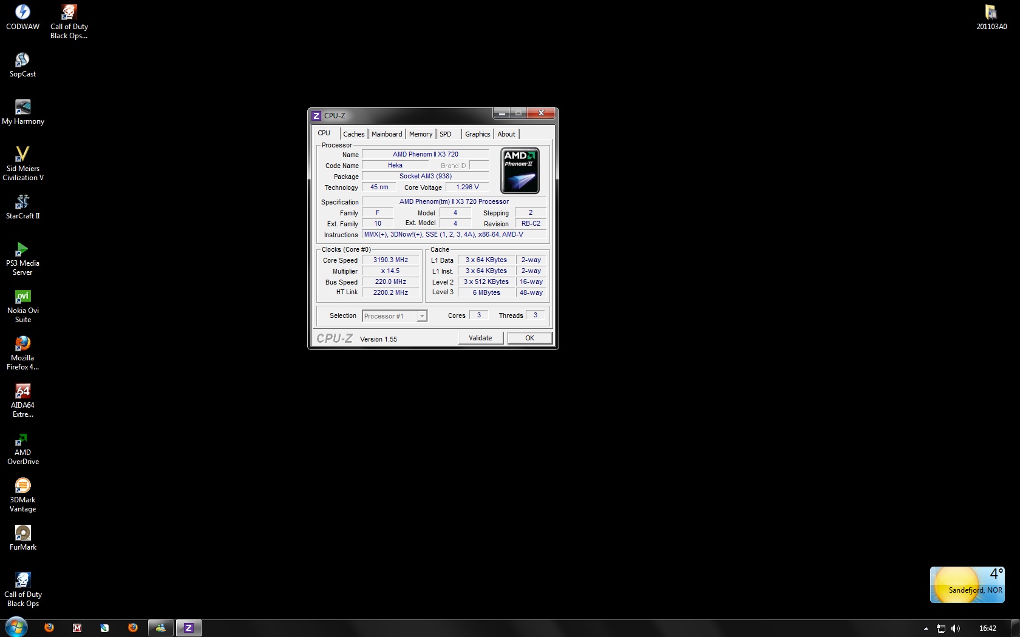Click the Core Voltage value 1.296 V
The height and width of the screenshot is (637, 1020).
467,187
